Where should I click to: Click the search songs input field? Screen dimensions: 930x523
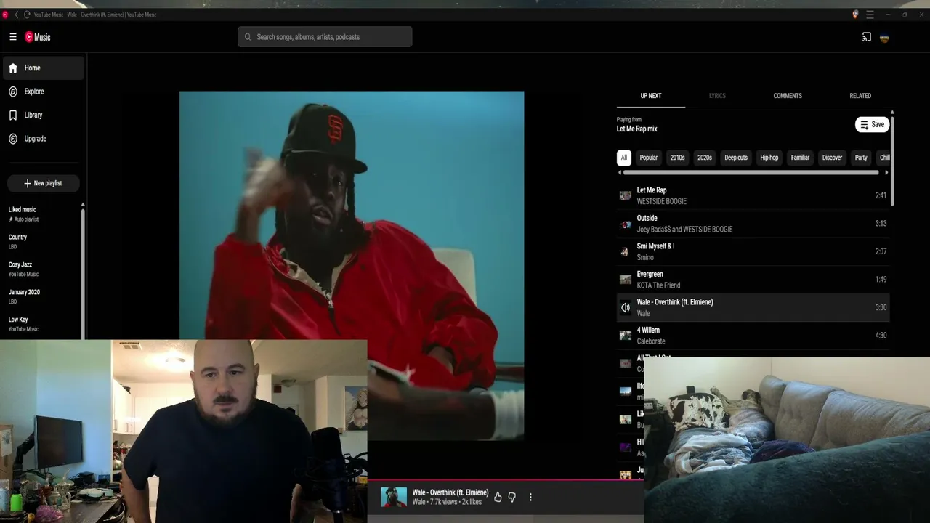(325, 37)
